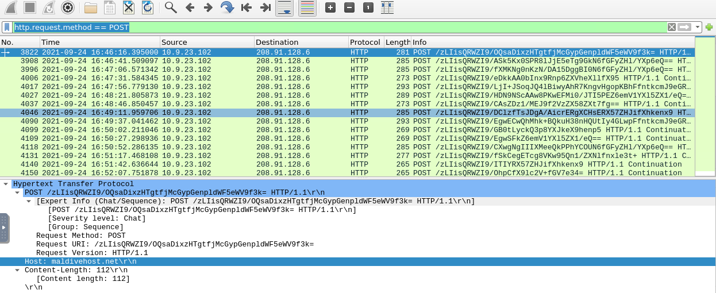Select packet number 4017 row
Viewport: 716px width, 293px height.
click(x=347, y=86)
